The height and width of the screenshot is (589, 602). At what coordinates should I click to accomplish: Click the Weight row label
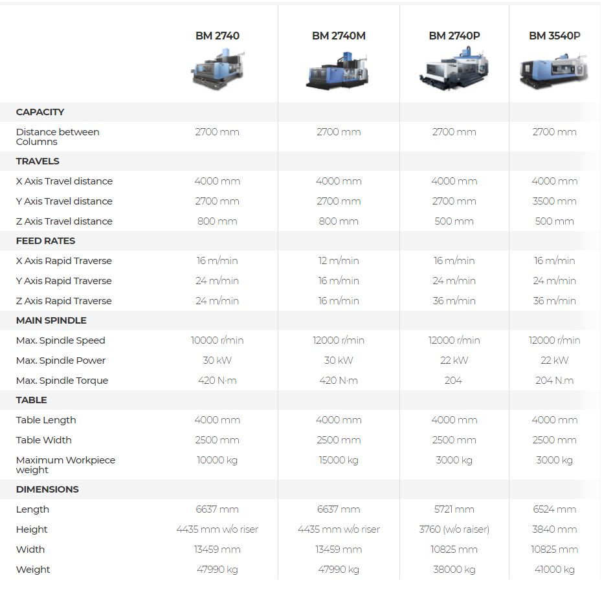click(33, 570)
